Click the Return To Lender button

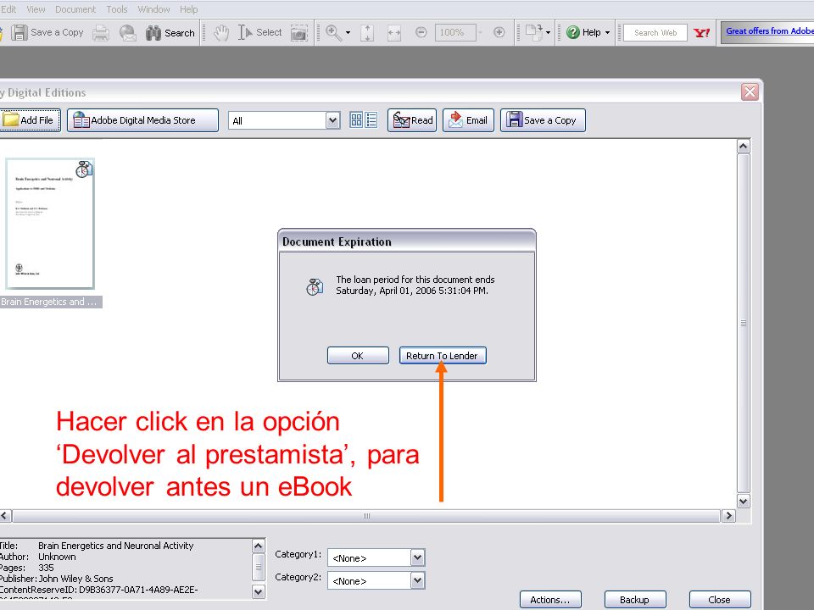click(443, 356)
